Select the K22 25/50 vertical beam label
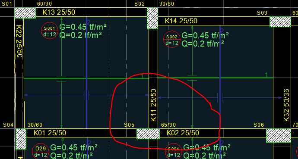 pos(19,41)
